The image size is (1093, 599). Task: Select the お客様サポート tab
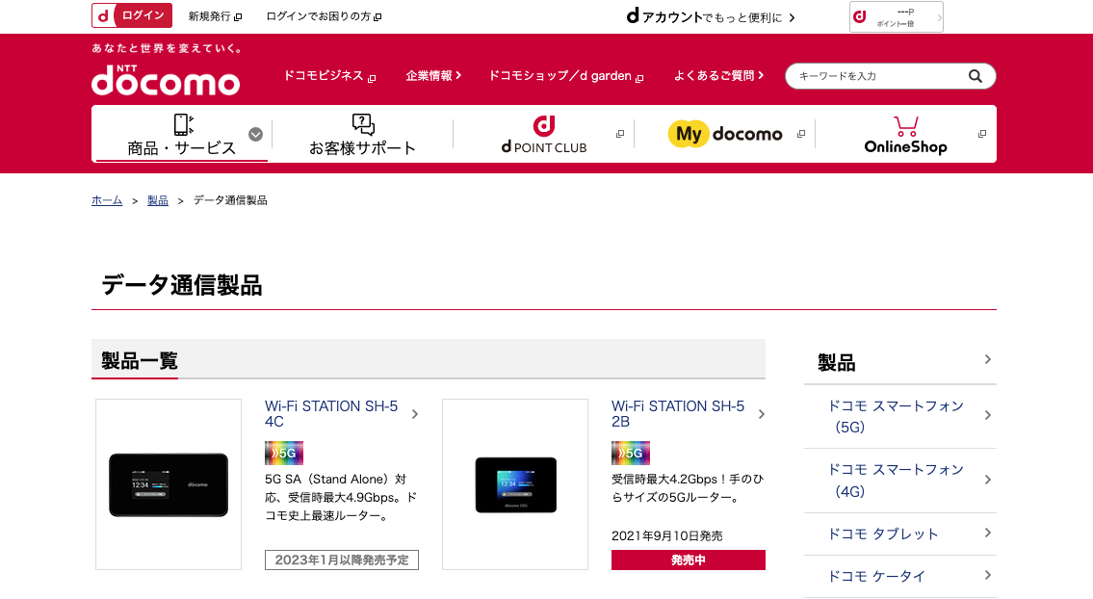click(362, 135)
